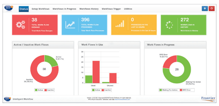219x106 pixels.
Task: Click the red power logout button
Action: point(212,9)
